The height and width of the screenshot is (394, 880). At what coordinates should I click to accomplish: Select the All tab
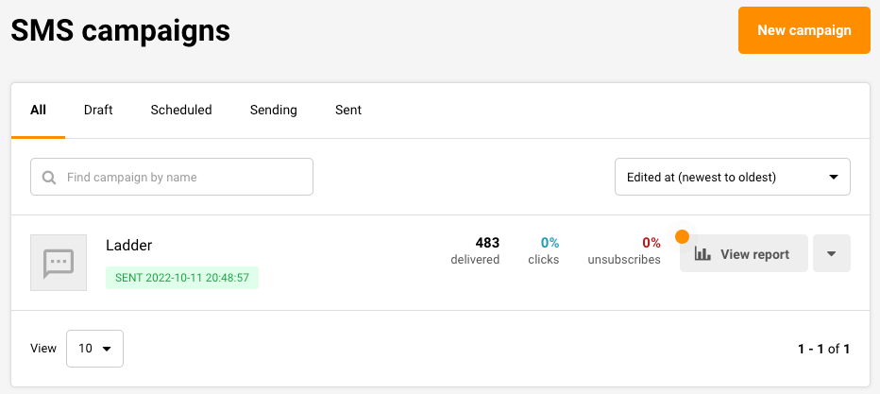[38, 110]
